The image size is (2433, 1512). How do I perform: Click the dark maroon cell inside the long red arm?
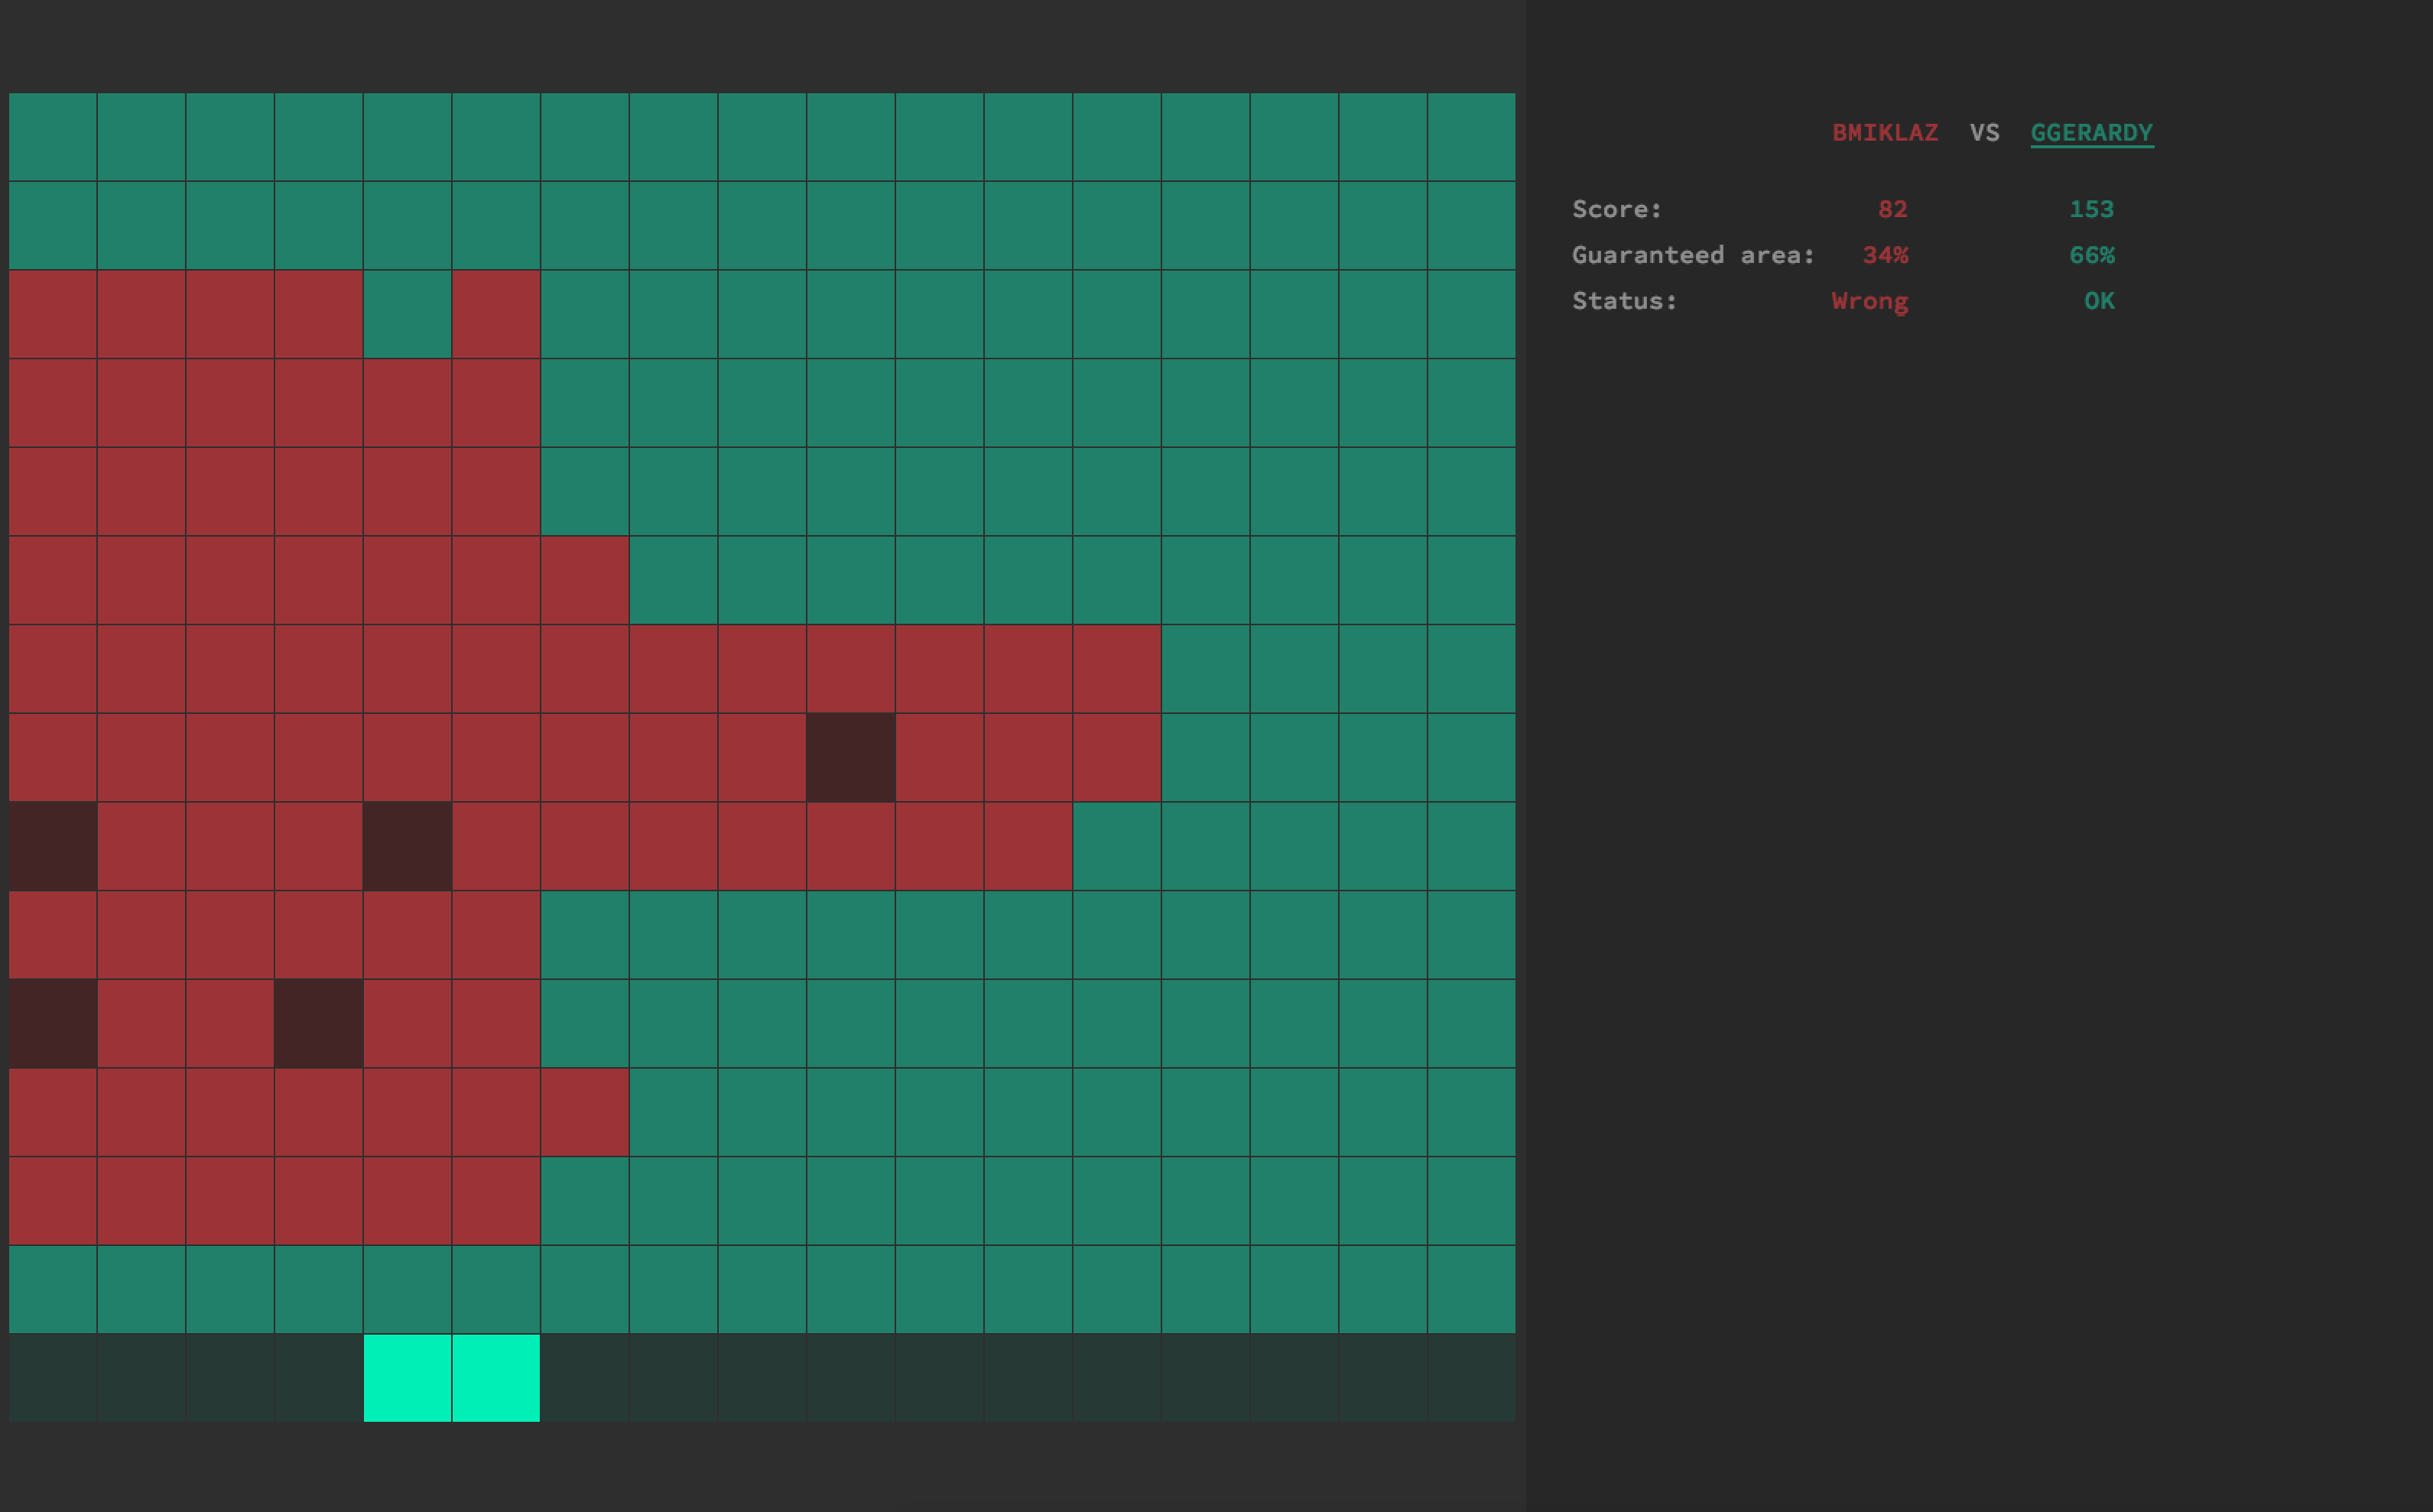[851, 757]
